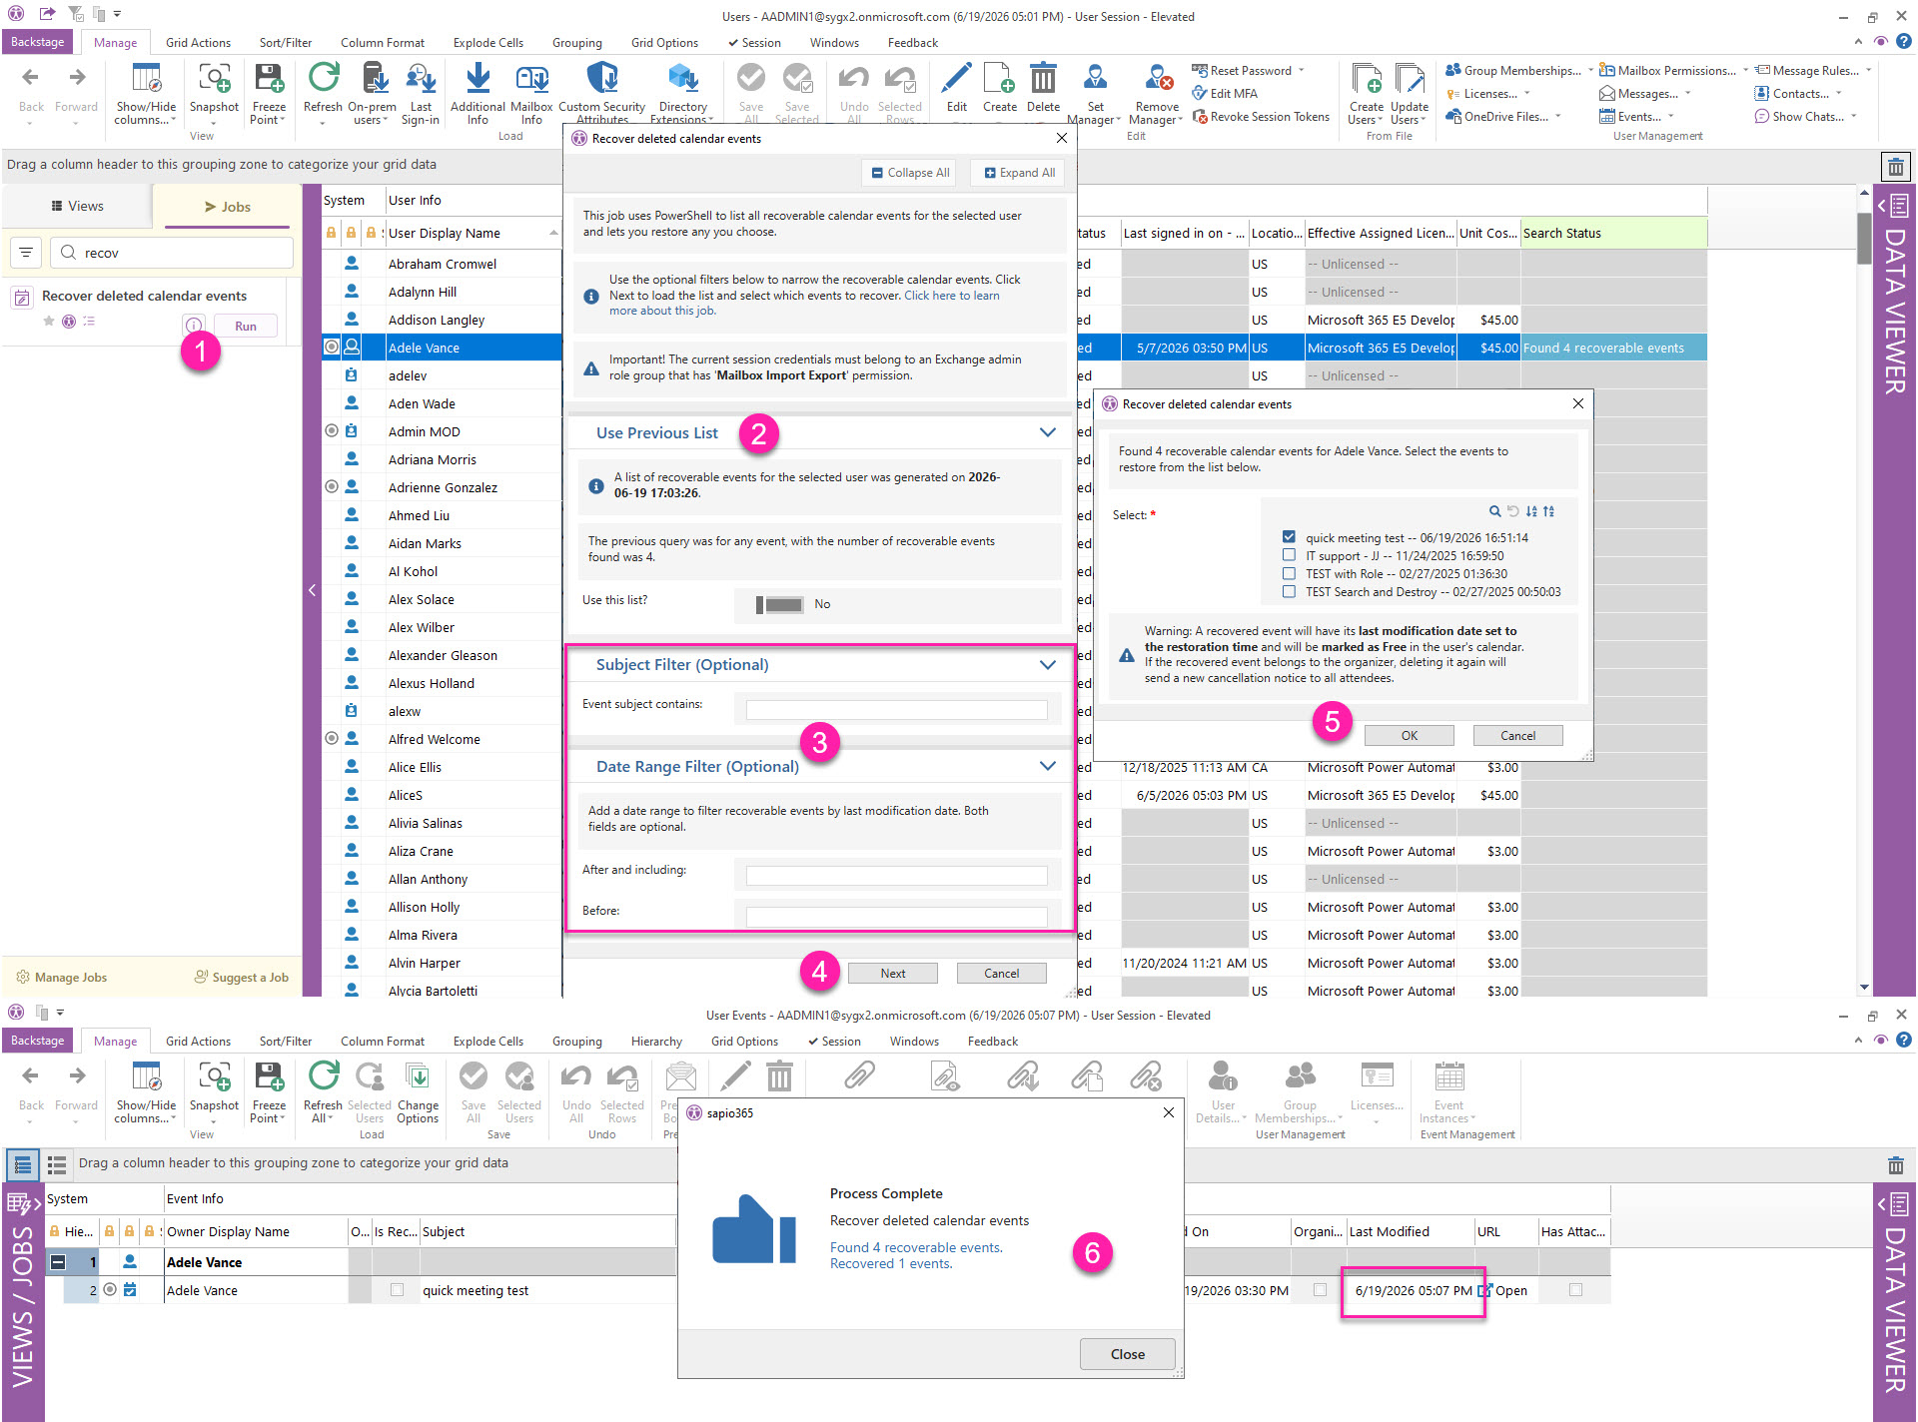1918x1422 pixels.
Task: Open OneDrive Files dropdown
Action: [1503, 116]
